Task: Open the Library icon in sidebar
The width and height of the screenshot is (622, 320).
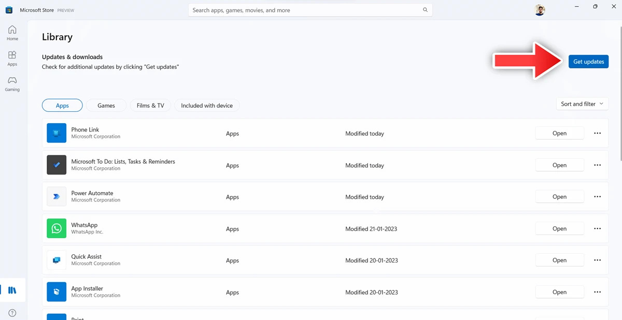Action: (x=12, y=290)
